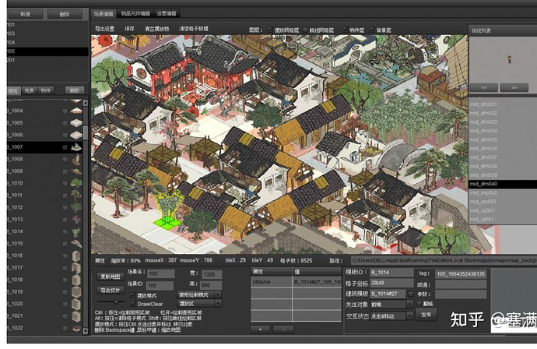Screen dimensions: 537x349
Task: Go to next preview with >> button
Action: tap(514, 88)
